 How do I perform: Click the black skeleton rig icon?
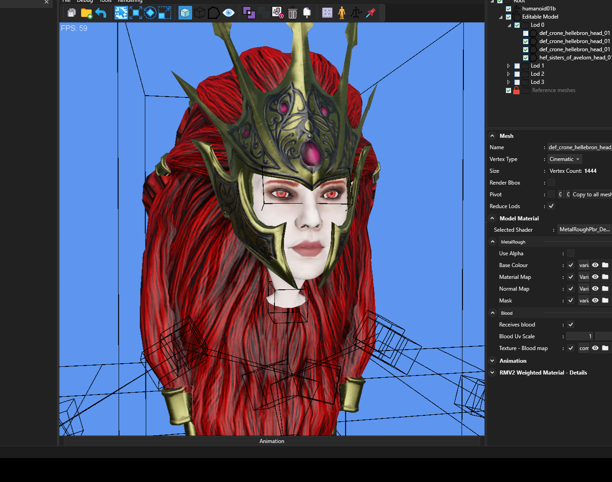(357, 13)
